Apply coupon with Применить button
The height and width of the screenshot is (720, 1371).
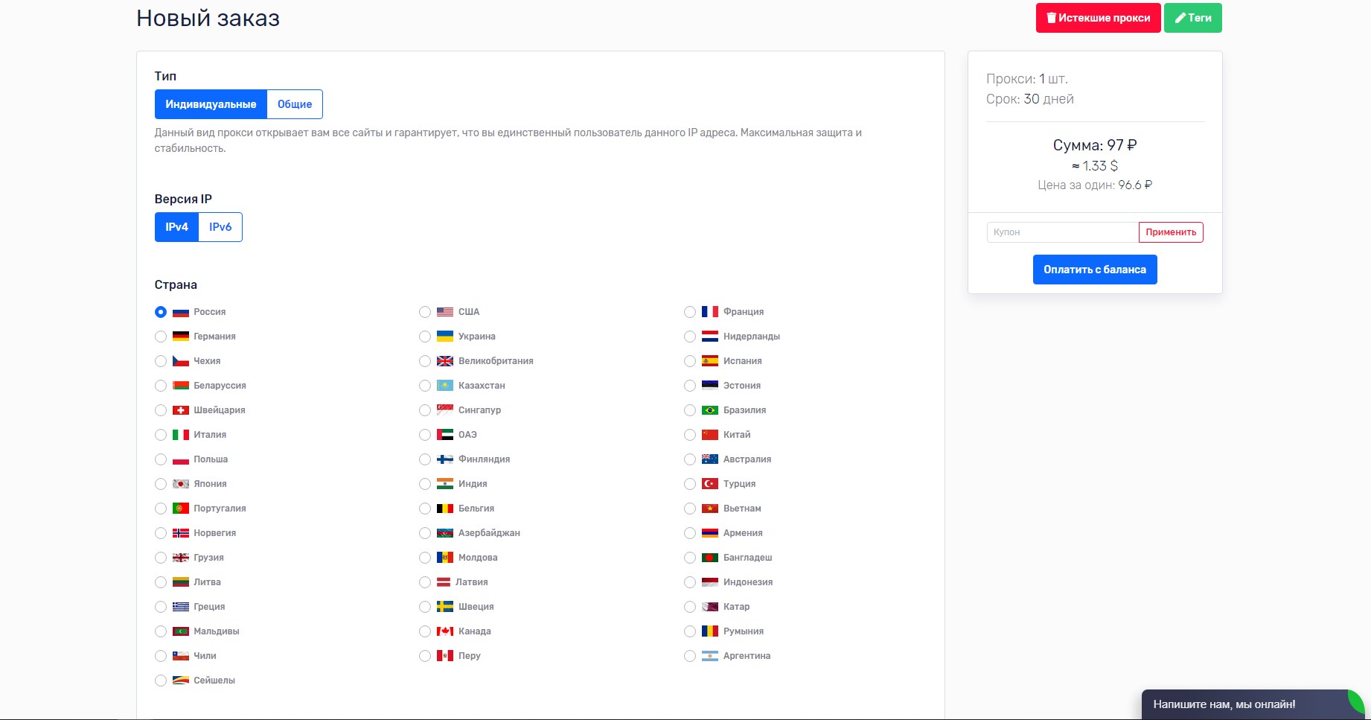[1170, 232]
